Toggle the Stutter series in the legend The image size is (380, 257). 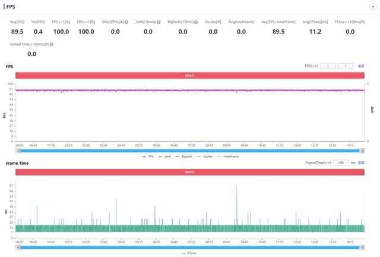tap(205, 156)
